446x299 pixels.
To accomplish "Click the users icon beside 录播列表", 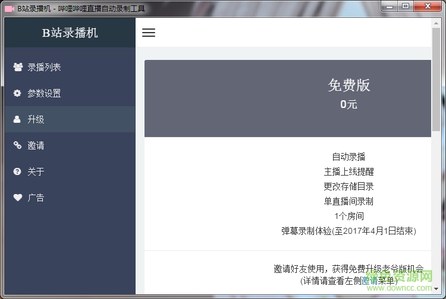I will (18, 67).
